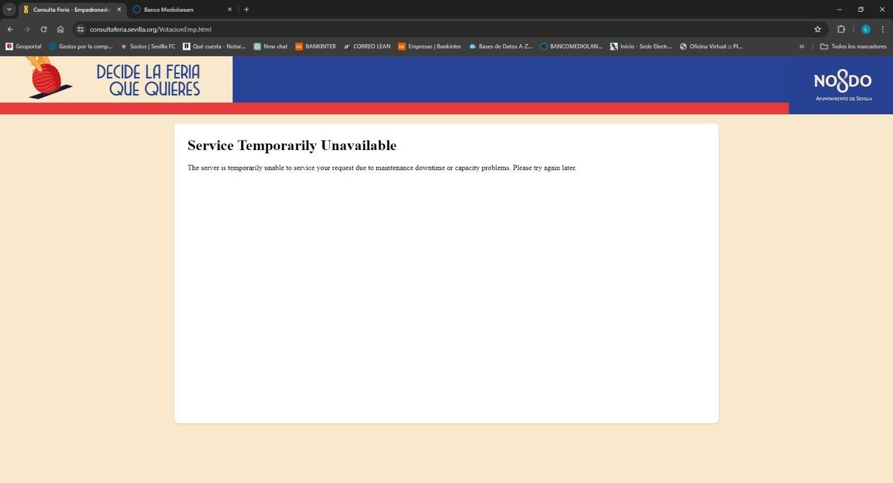This screenshot has height=483, width=893.
Task: Open Chrome three-dot menu
Action: (882, 30)
